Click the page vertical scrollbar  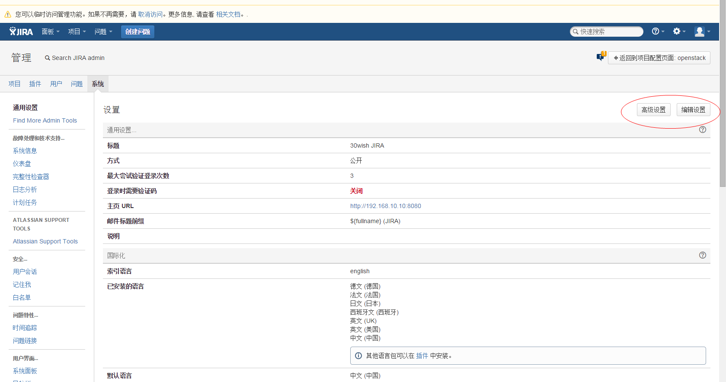[x=723, y=94]
